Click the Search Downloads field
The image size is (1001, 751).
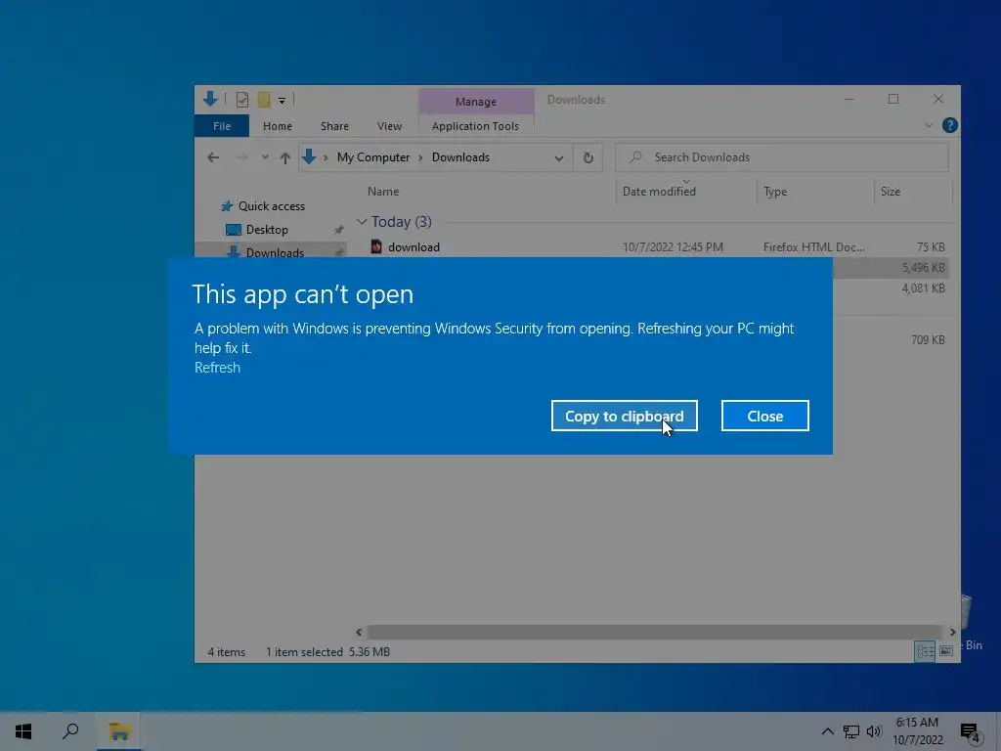click(781, 157)
